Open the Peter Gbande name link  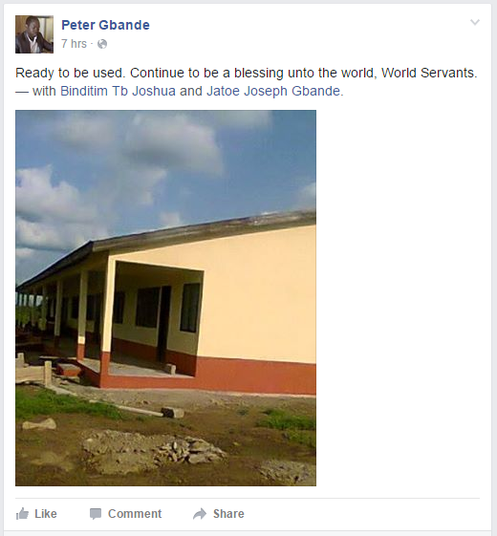click(x=105, y=25)
